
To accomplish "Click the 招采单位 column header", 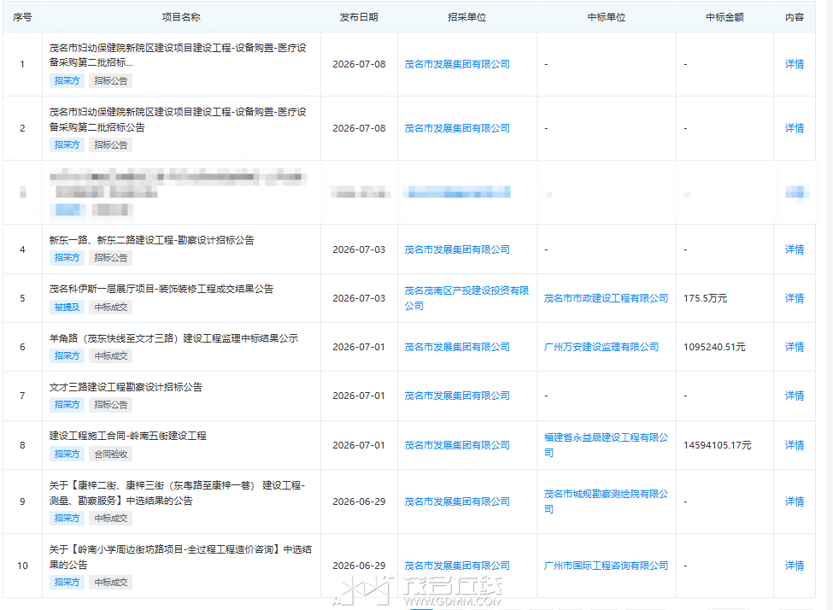I will coord(467,17).
